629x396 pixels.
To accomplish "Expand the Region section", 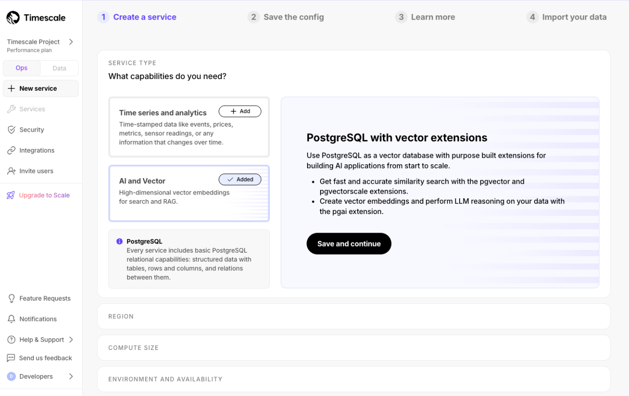I will click(x=354, y=316).
